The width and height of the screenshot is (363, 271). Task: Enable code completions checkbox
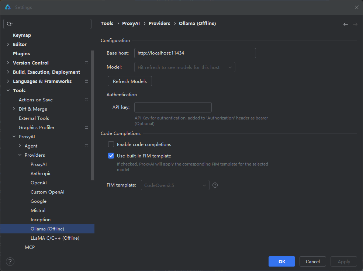click(111, 145)
